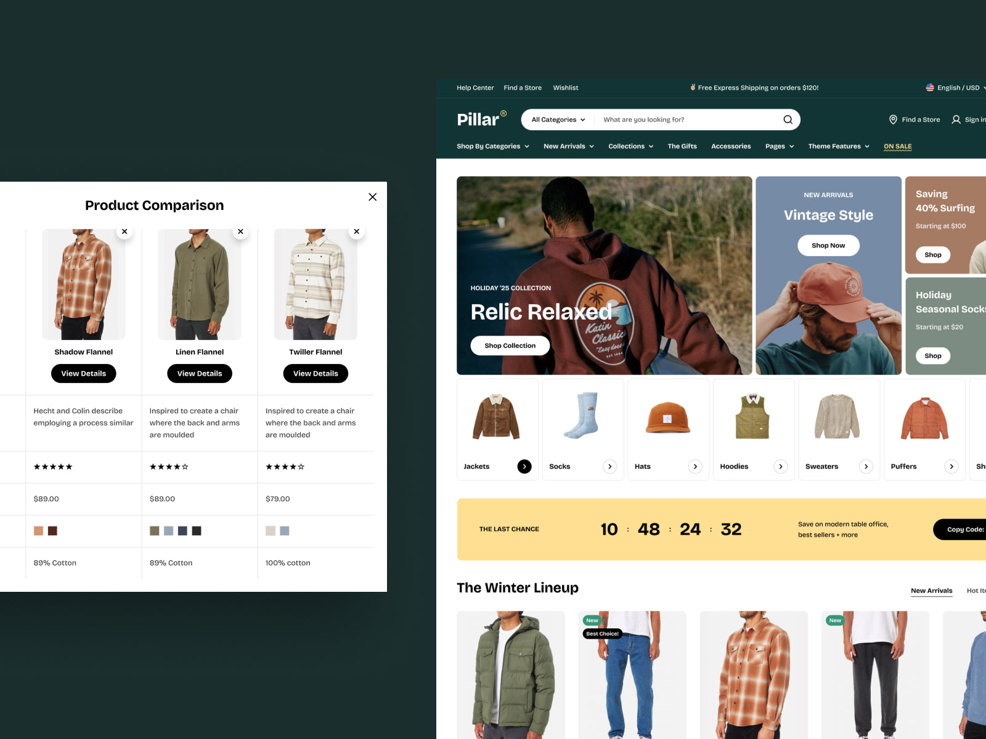Click the Find a Store location pin icon
Screen dimensions: 986x739
(x=893, y=119)
